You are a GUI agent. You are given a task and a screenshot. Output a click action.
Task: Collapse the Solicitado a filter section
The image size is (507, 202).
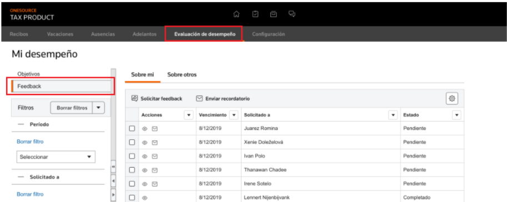pyautogui.click(x=21, y=177)
